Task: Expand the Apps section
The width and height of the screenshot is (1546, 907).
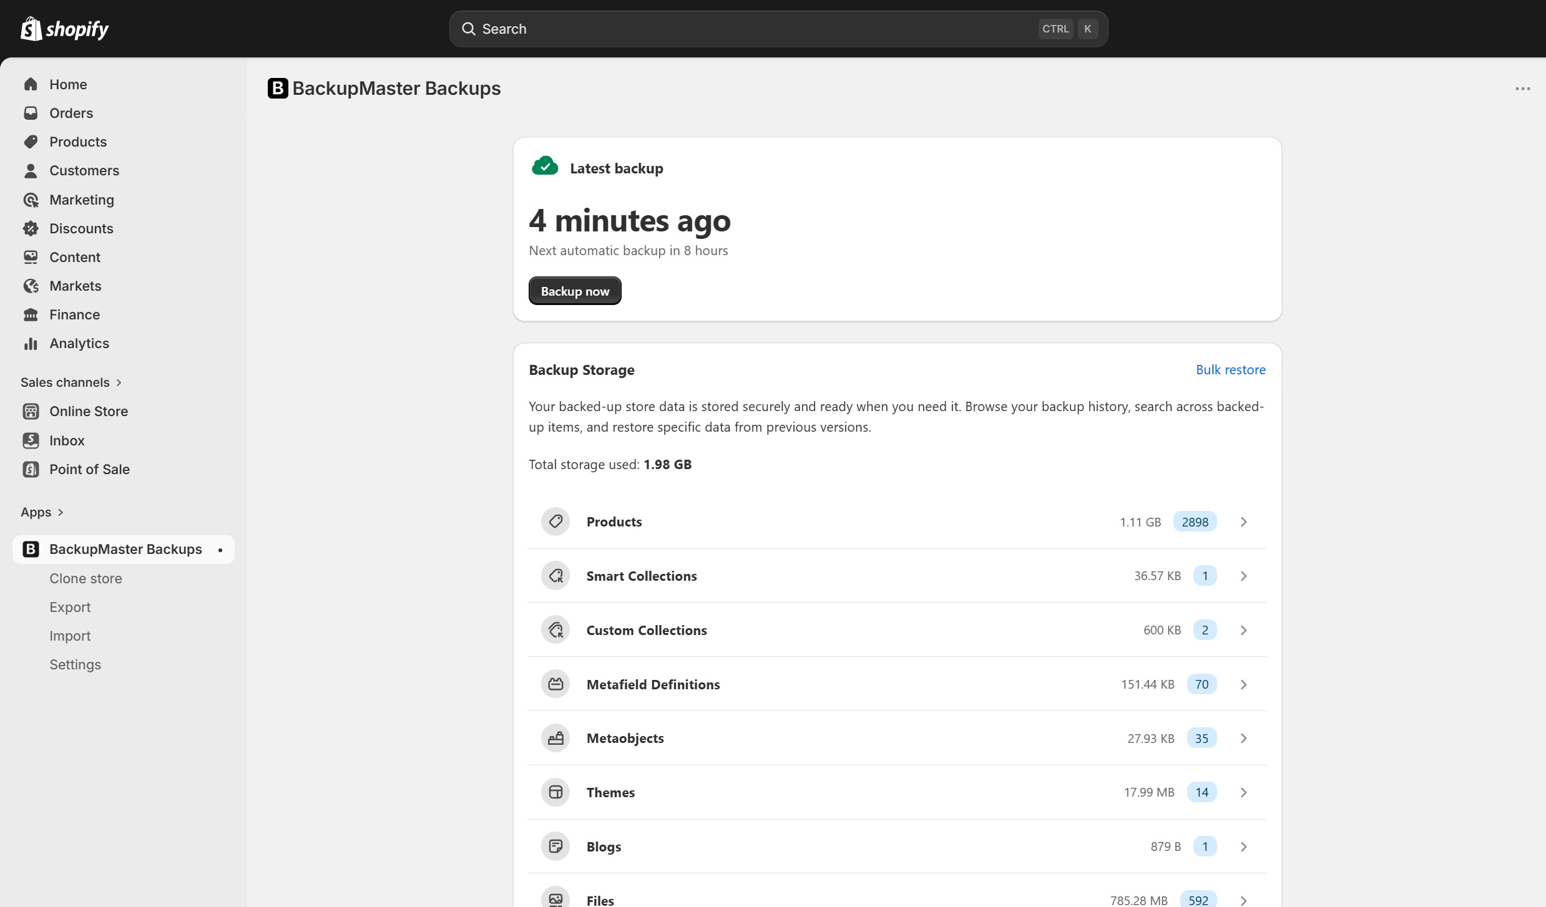Action: tap(42, 512)
